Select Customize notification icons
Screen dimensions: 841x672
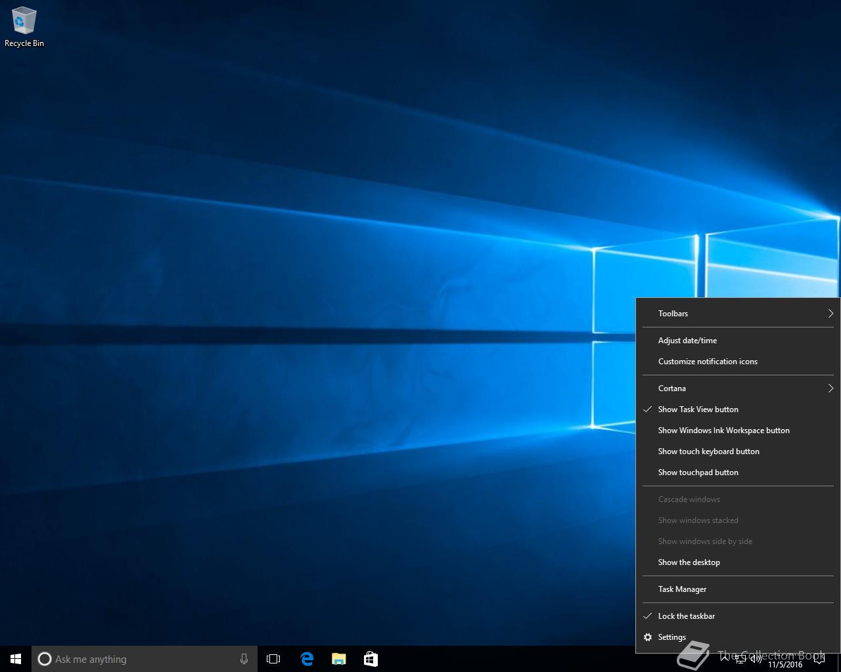click(x=738, y=362)
